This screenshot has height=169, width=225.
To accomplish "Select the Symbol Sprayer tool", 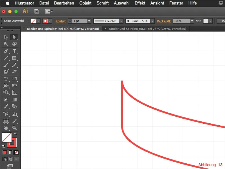I will click(6, 114).
